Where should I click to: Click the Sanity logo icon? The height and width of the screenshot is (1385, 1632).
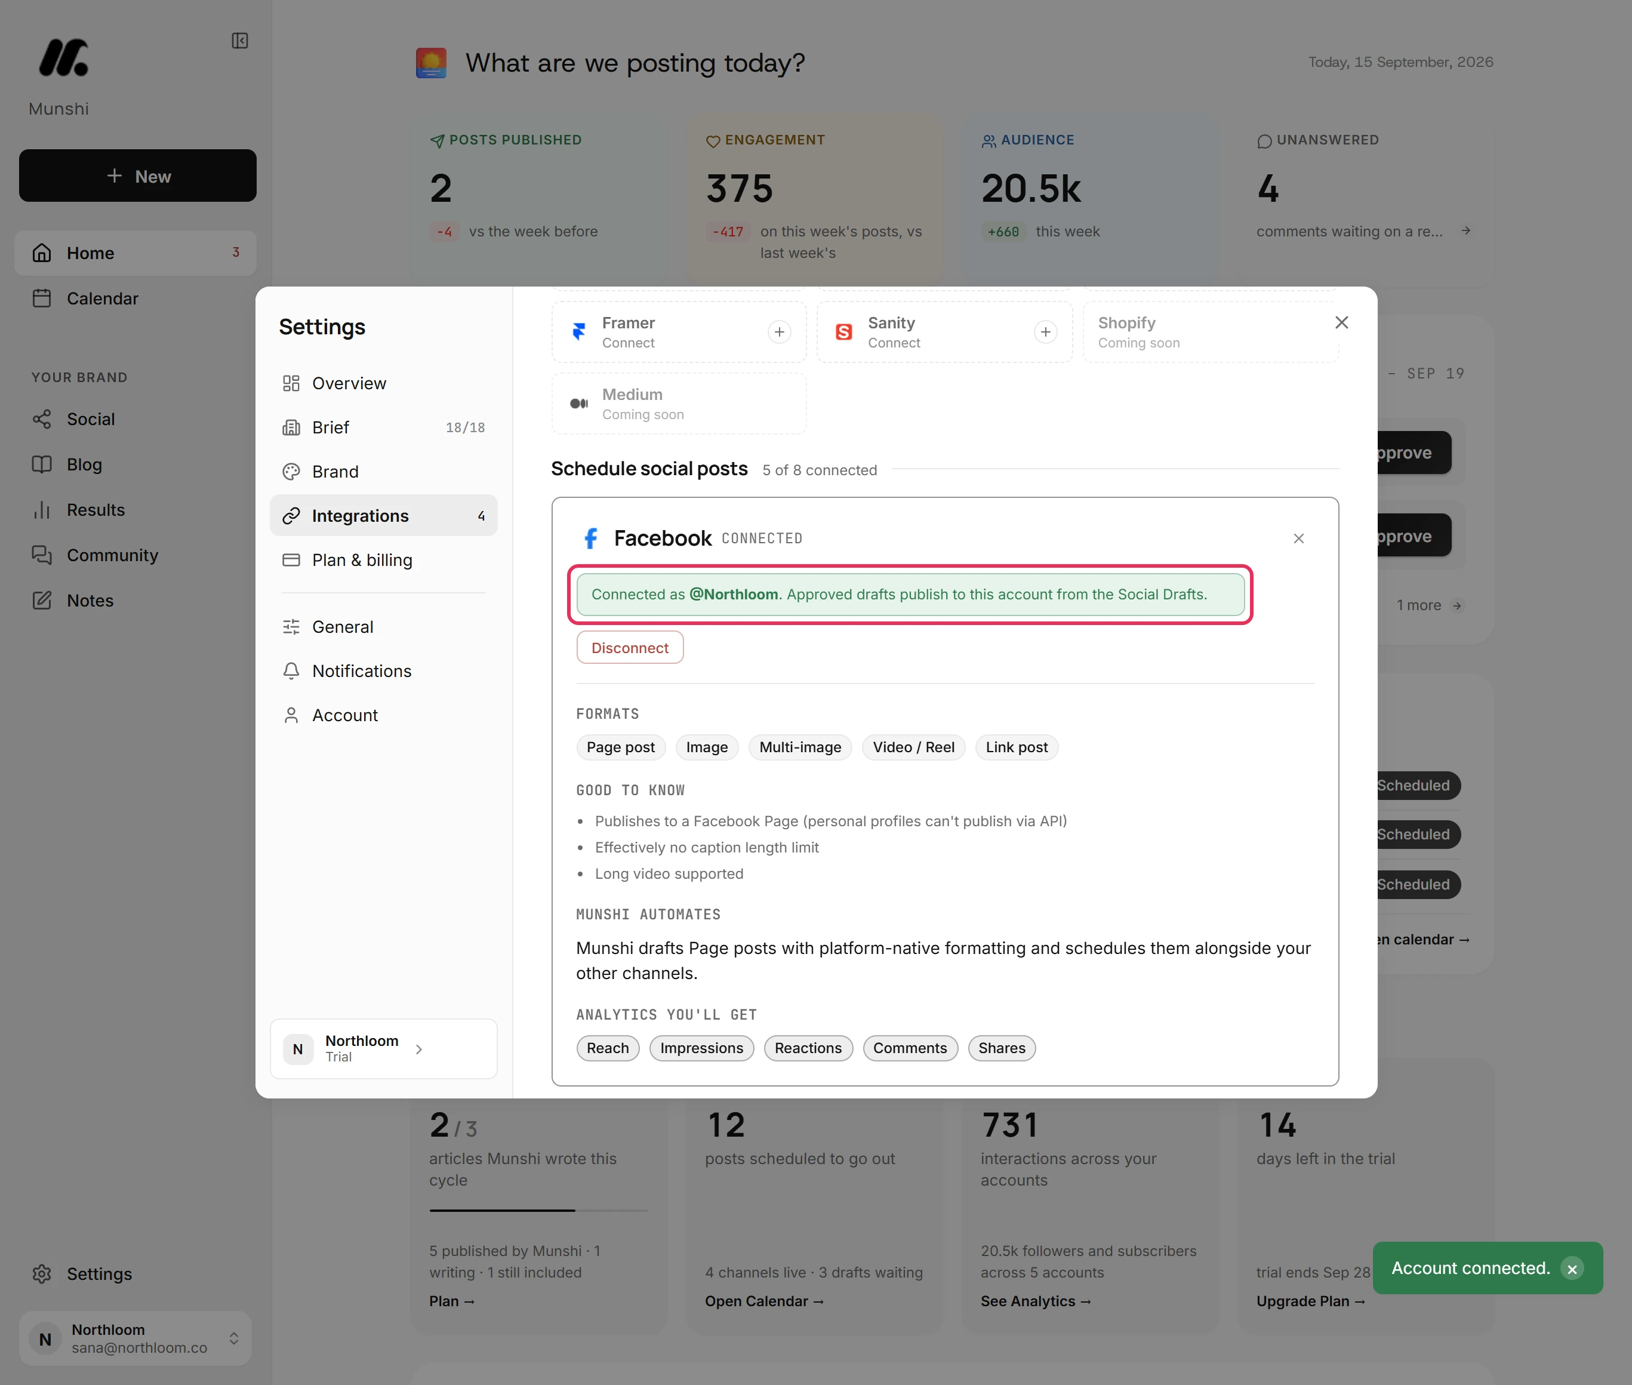pyautogui.click(x=845, y=332)
